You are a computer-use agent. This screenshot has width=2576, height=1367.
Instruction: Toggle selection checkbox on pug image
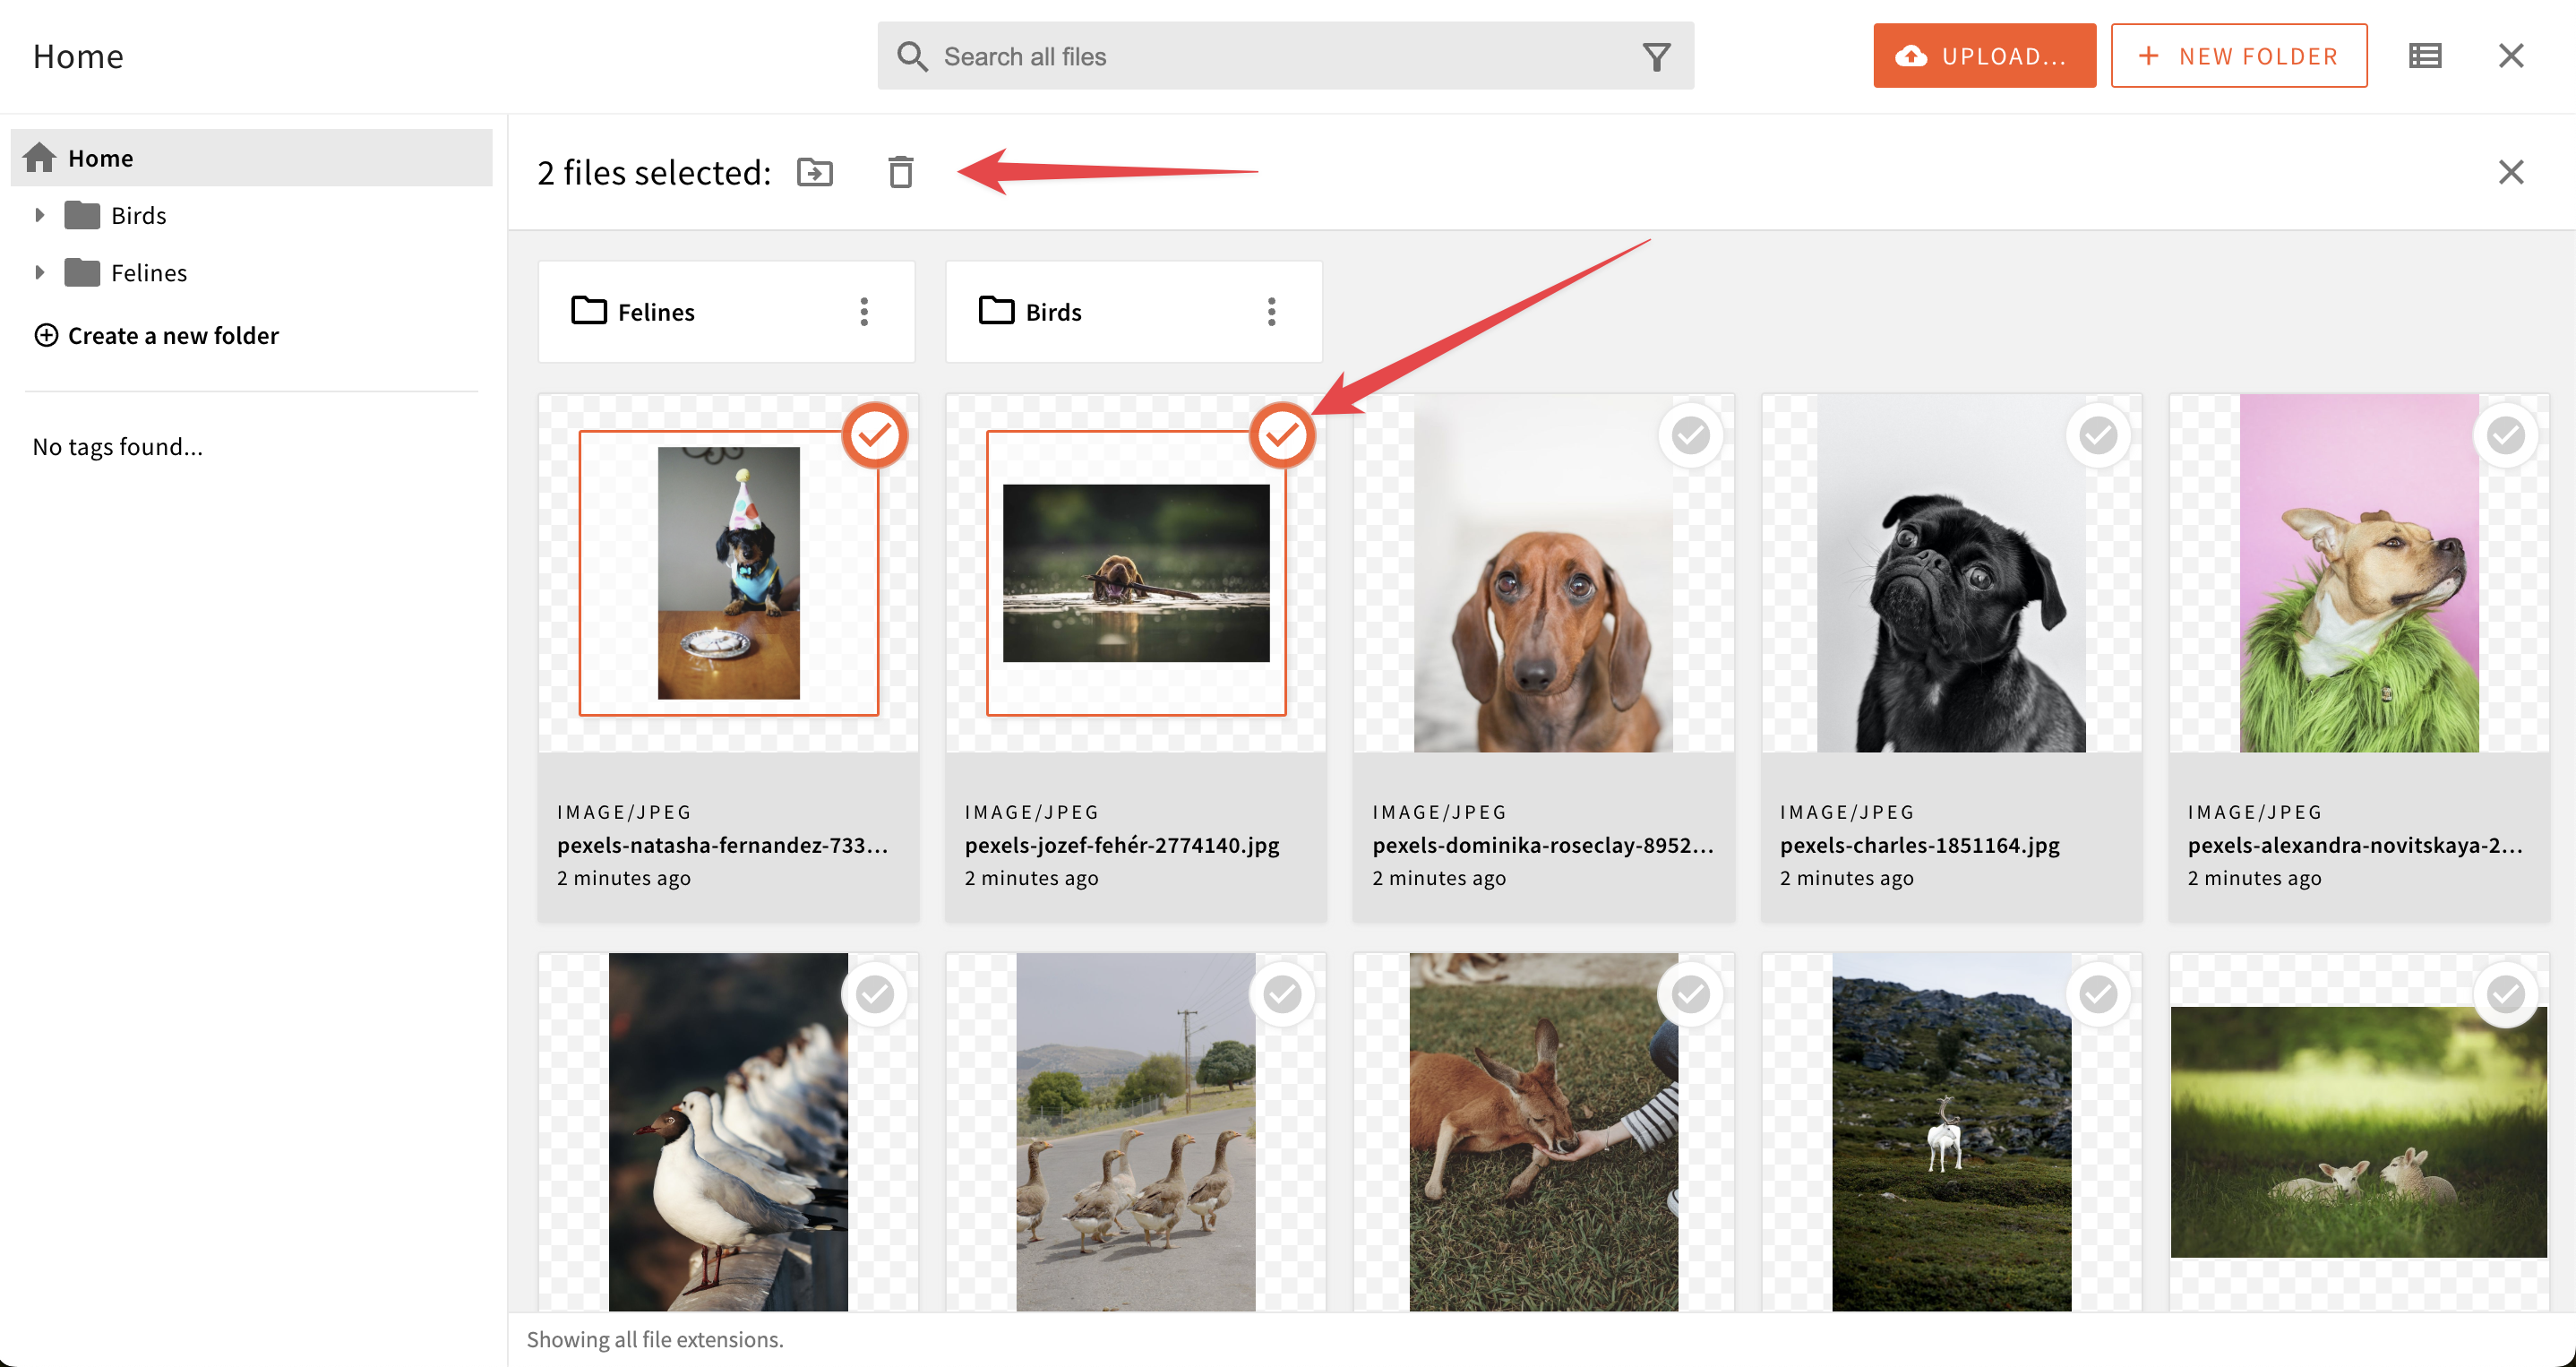pyautogui.click(x=2098, y=434)
